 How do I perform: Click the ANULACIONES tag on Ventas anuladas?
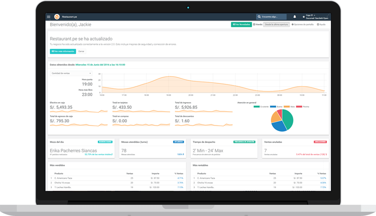pos(320,142)
